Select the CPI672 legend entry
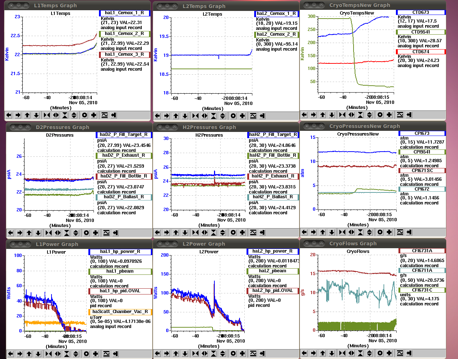The image size is (458, 359). tap(422, 189)
